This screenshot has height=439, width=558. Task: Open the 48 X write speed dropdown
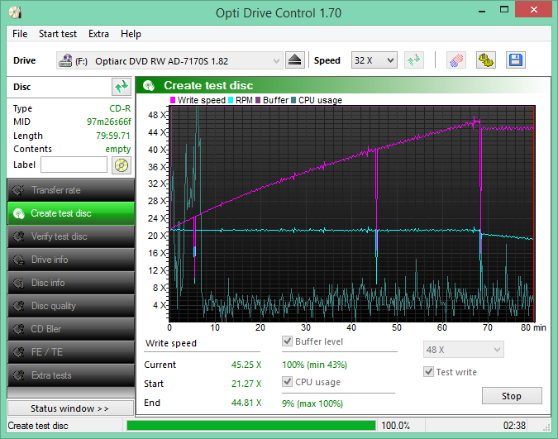(463, 350)
